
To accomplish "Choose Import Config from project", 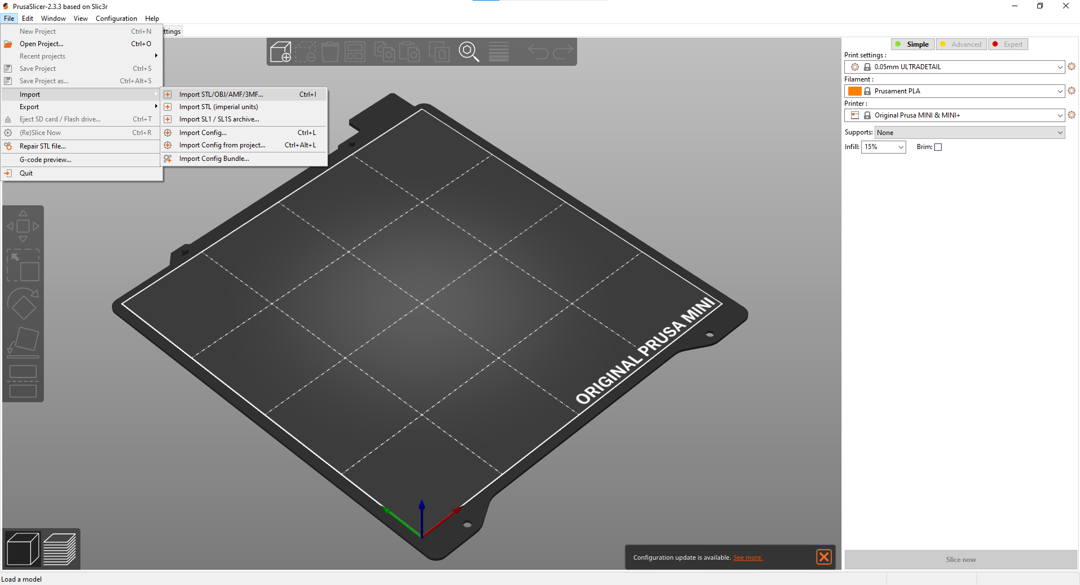I will tap(244, 145).
